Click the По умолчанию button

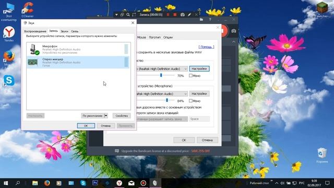92,116
